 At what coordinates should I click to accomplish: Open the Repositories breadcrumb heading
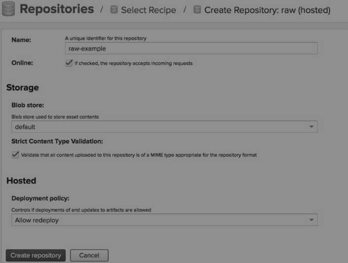[57, 9]
